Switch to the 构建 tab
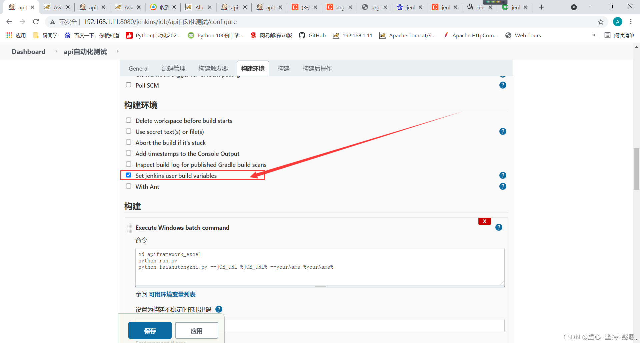 (x=284, y=68)
